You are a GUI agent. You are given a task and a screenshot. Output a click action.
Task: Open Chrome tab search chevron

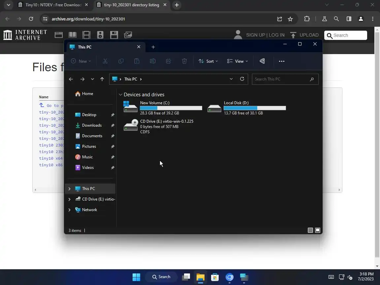(x=8, y=5)
